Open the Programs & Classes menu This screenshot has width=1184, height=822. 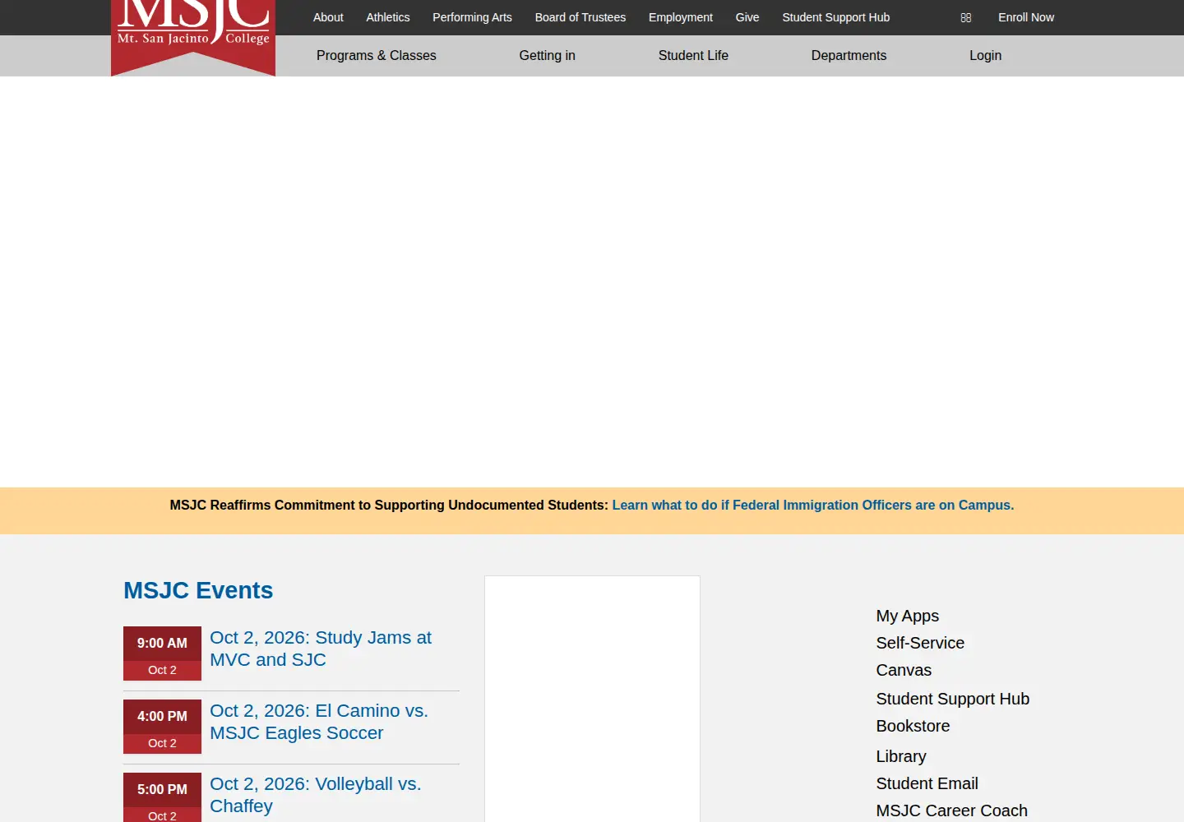coord(377,56)
